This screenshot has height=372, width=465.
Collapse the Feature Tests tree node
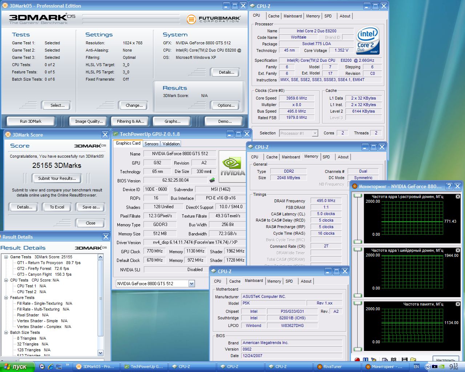click(x=6, y=298)
